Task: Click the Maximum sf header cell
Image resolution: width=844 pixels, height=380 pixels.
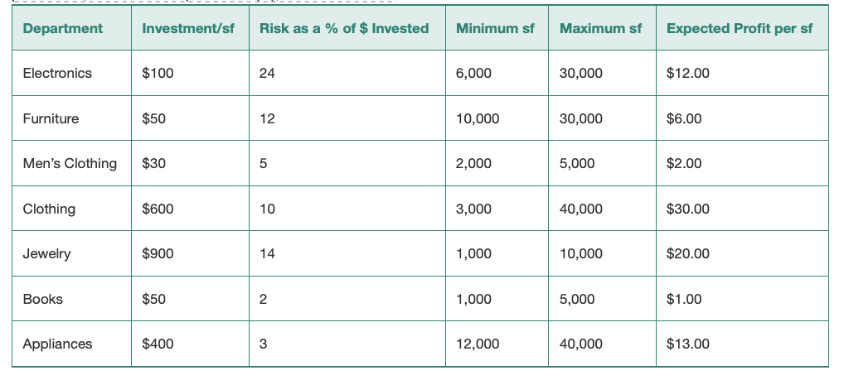Action: point(600,28)
